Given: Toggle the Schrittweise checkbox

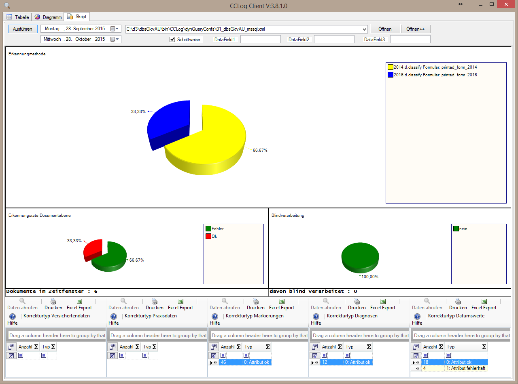Looking at the screenshot, I should click(x=172, y=40).
